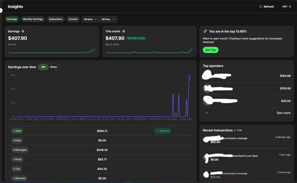Expand top spenders list with chevron
The image size is (297, 183).
207,113
